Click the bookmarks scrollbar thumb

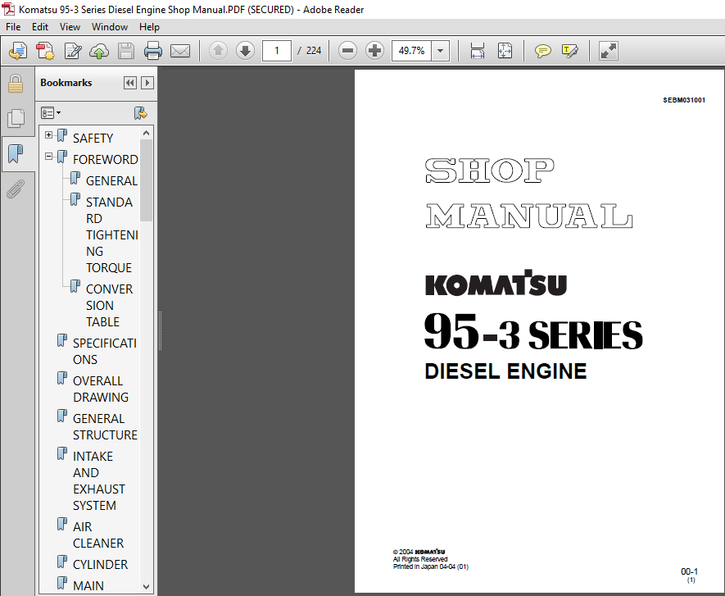[146, 180]
